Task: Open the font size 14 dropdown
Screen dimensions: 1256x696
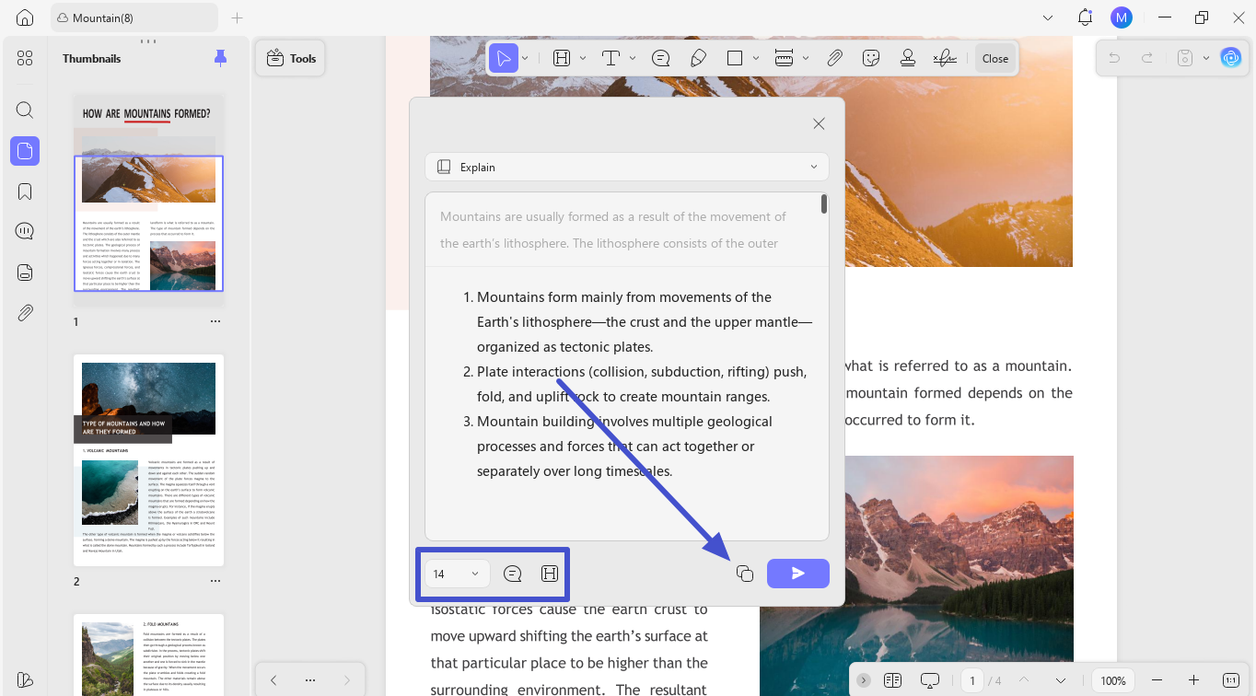Action: pyautogui.click(x=457, y=574)
